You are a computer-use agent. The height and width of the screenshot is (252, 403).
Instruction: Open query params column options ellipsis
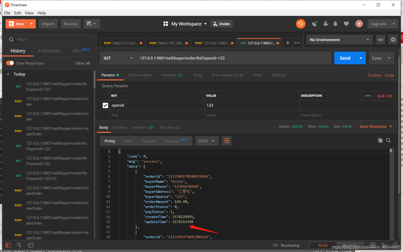click(x=368, y=96)
